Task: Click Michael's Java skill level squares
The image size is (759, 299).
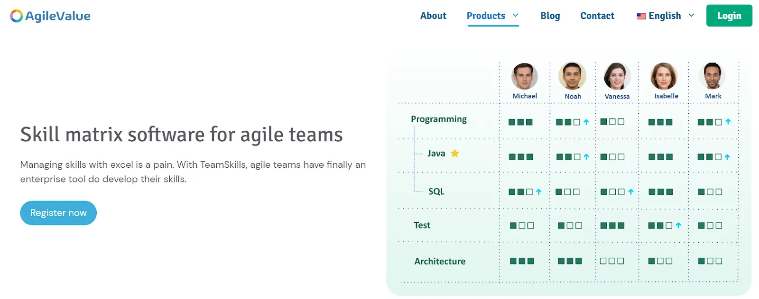Action: point(521,157)
